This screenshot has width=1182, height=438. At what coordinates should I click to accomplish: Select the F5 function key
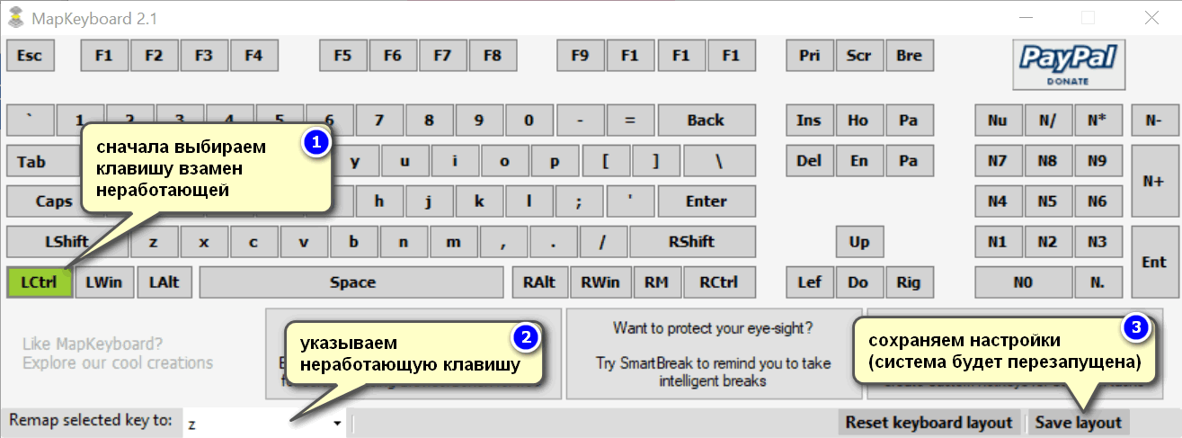pyautogui.click(x=342, y=56)
